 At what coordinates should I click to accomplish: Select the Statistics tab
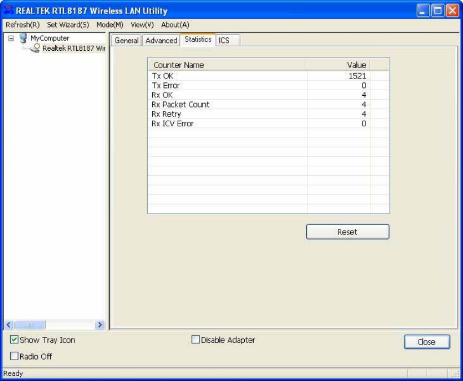click(x=198, y=39)
